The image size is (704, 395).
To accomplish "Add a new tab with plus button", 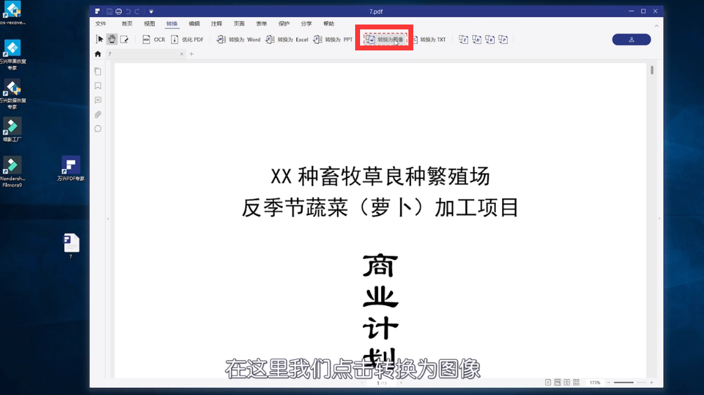I will point(191,54).
